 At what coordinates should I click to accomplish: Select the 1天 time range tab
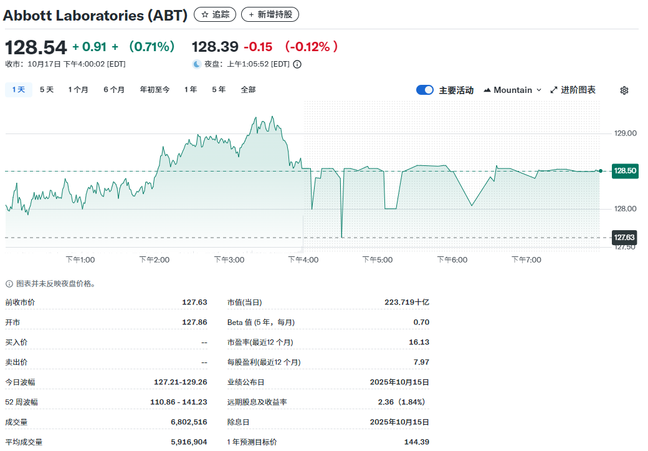click(18, 90)
